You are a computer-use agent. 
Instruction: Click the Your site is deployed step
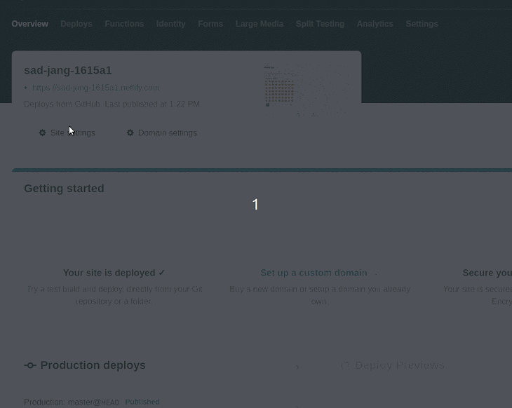[x=114, y=273]
